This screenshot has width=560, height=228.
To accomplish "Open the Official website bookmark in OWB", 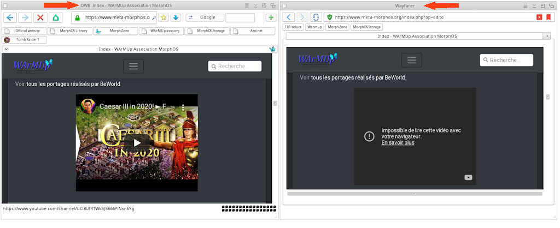I will (x=24, y=31).
